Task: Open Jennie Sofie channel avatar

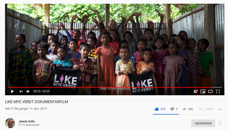Action: (x=10, y=123)
